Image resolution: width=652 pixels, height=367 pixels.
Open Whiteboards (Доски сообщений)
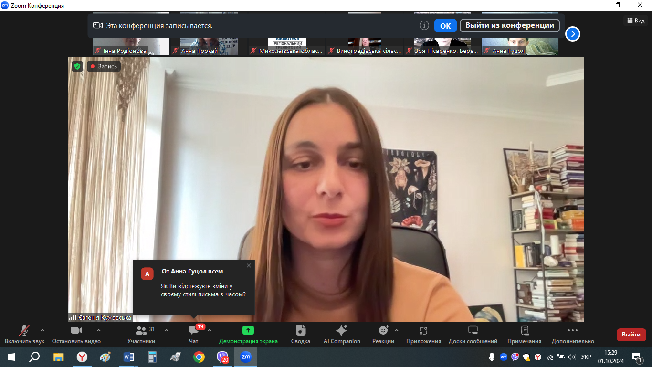[x=473, y=334]
